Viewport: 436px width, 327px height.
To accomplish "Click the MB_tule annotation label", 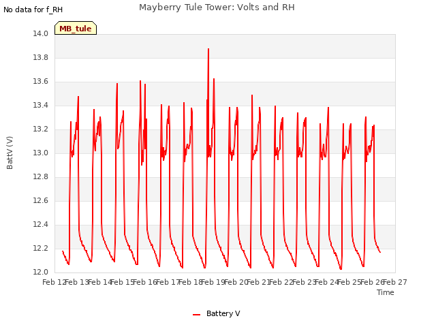I will (76, 28).
